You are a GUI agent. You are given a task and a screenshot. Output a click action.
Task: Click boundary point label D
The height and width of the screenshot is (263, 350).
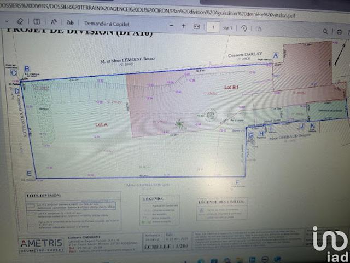(17, 91)
